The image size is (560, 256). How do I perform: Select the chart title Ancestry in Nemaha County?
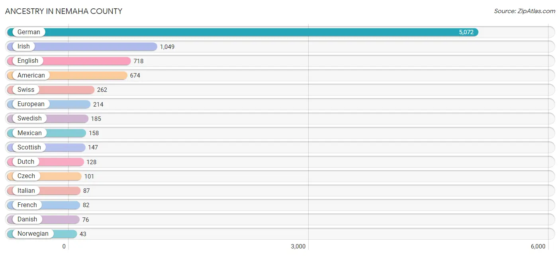click(64, 11)
